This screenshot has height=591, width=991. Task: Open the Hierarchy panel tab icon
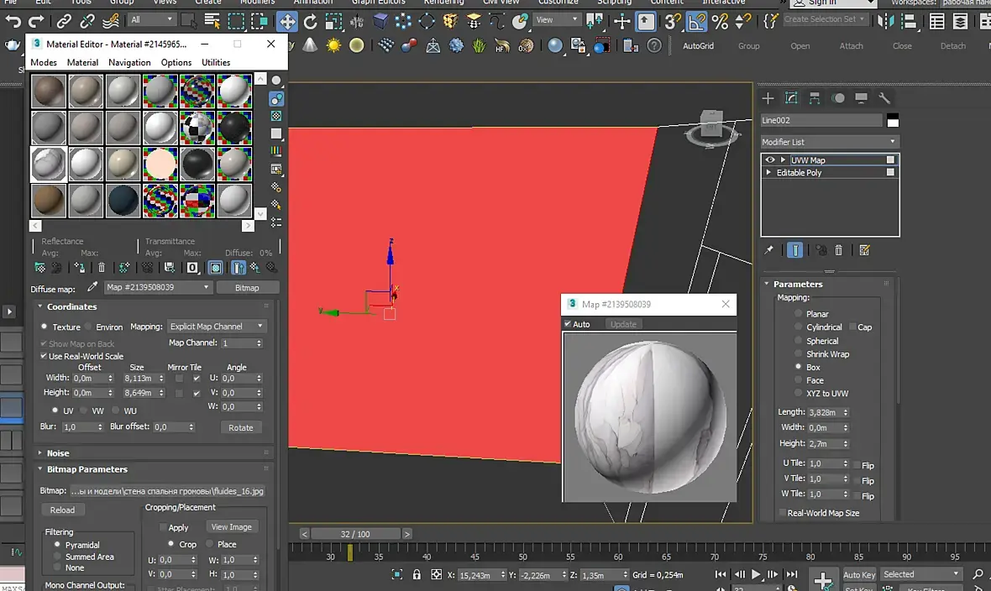click(815, 98)
